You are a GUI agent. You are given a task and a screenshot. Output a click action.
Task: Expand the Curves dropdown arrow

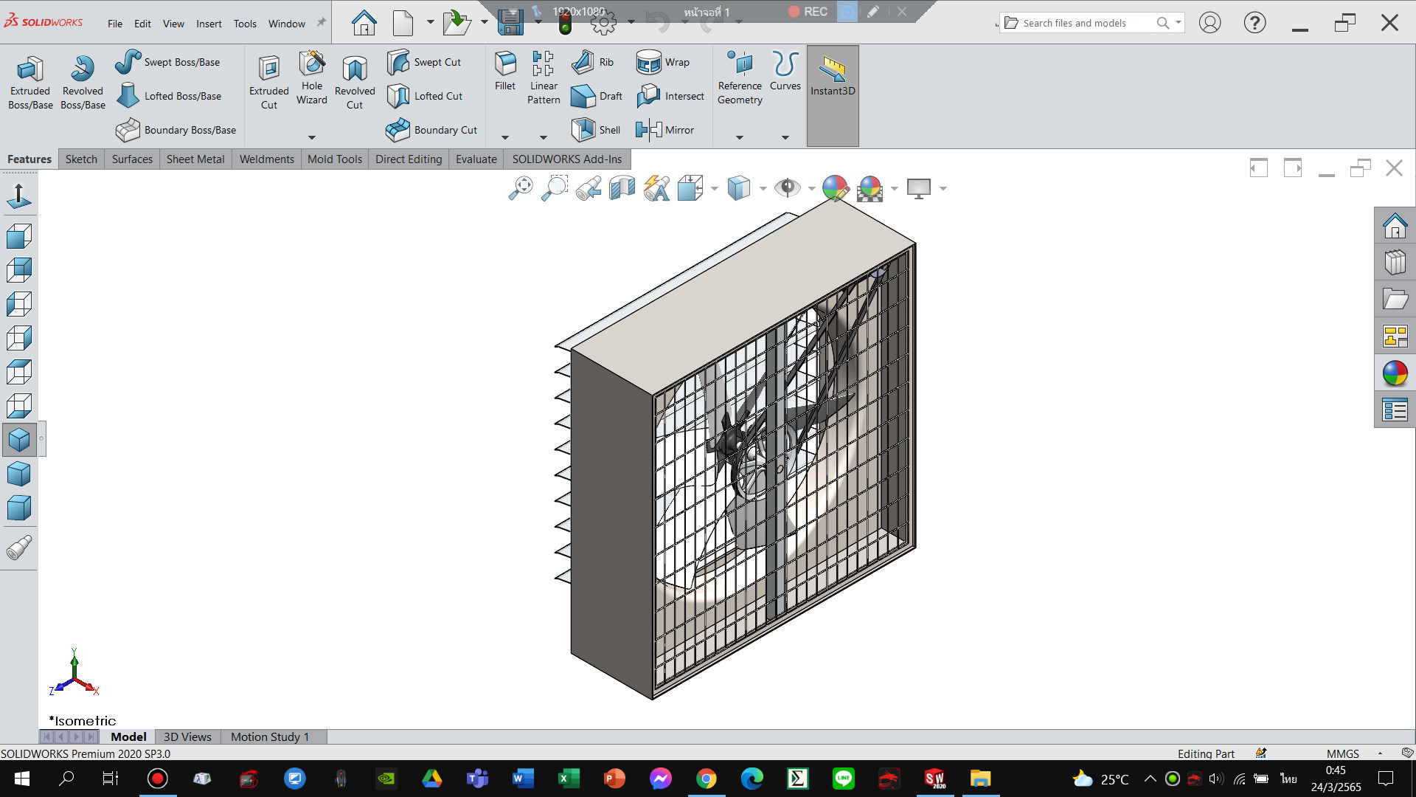click(x=785, y=137)
